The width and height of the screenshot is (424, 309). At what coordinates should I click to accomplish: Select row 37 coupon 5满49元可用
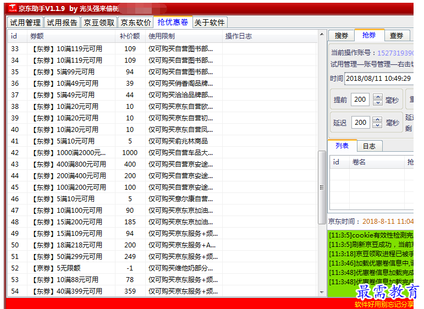pos(162,95)
